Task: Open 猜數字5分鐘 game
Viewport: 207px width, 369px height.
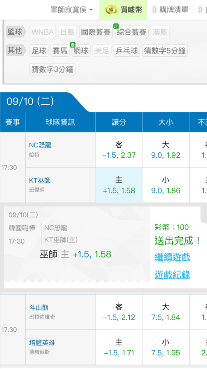Action: (165, 51)
